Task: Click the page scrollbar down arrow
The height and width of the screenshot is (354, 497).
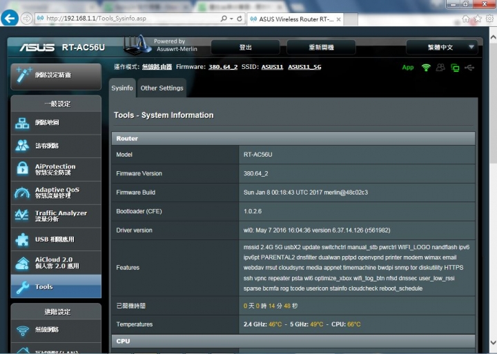Action: 493,342
